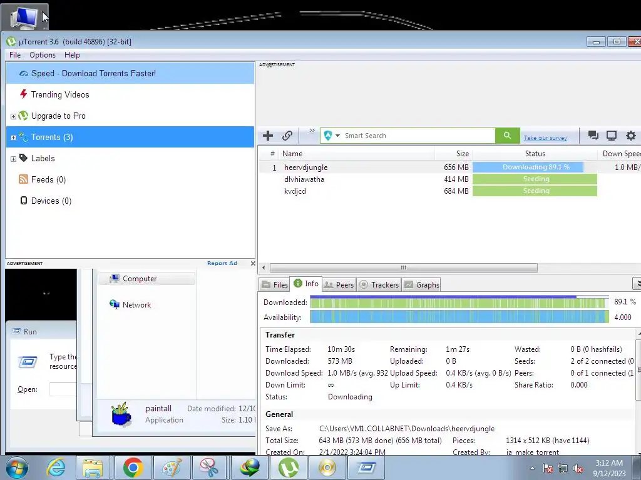Click the Availability pieces bar
Image resolution: width=641 pixels, height=480 pixels.
click(x=459, y=317)
